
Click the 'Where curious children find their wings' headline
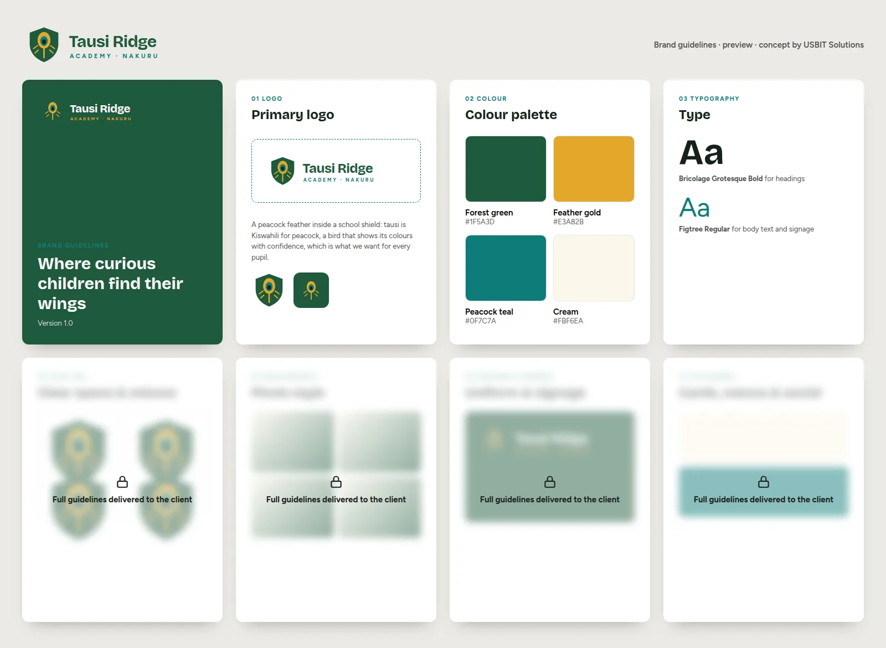[110, 284]
